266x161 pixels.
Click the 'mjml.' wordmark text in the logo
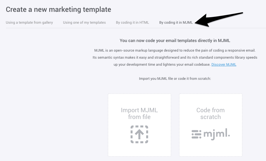pos(217,134)
